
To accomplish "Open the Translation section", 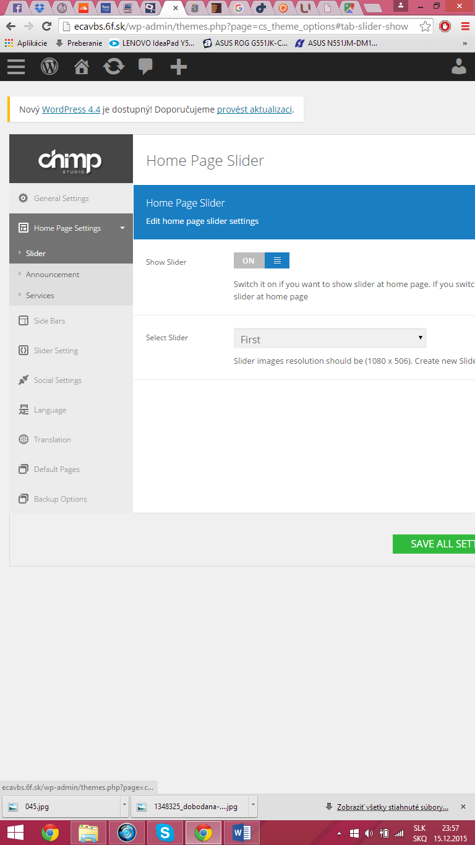I will (71, 440).
